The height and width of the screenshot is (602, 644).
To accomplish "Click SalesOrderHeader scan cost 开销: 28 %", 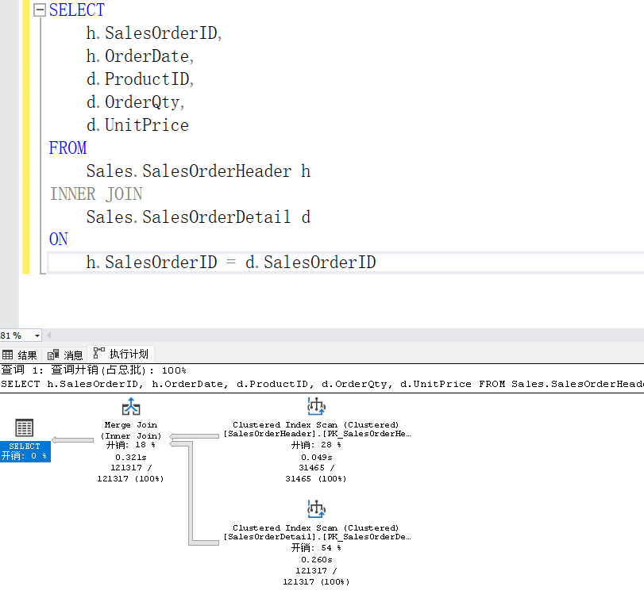I will [x=316, y=445].
